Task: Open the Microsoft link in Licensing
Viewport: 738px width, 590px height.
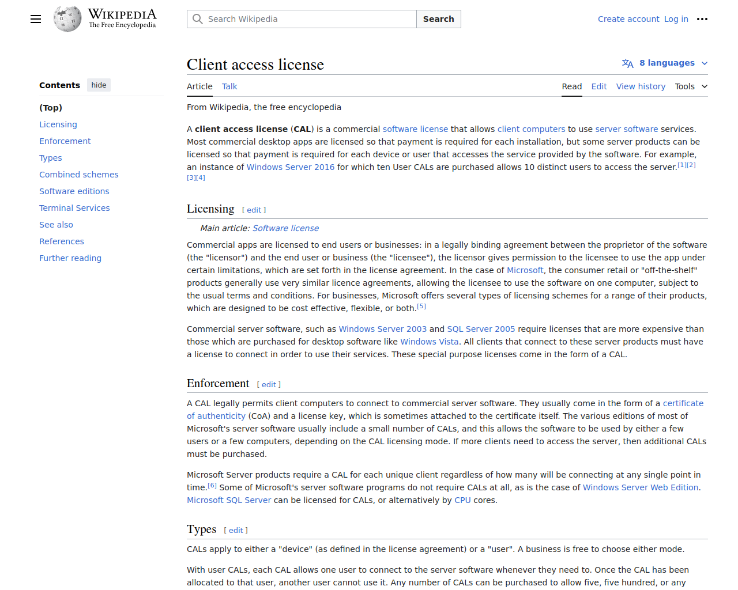Action: coord(525,270)
